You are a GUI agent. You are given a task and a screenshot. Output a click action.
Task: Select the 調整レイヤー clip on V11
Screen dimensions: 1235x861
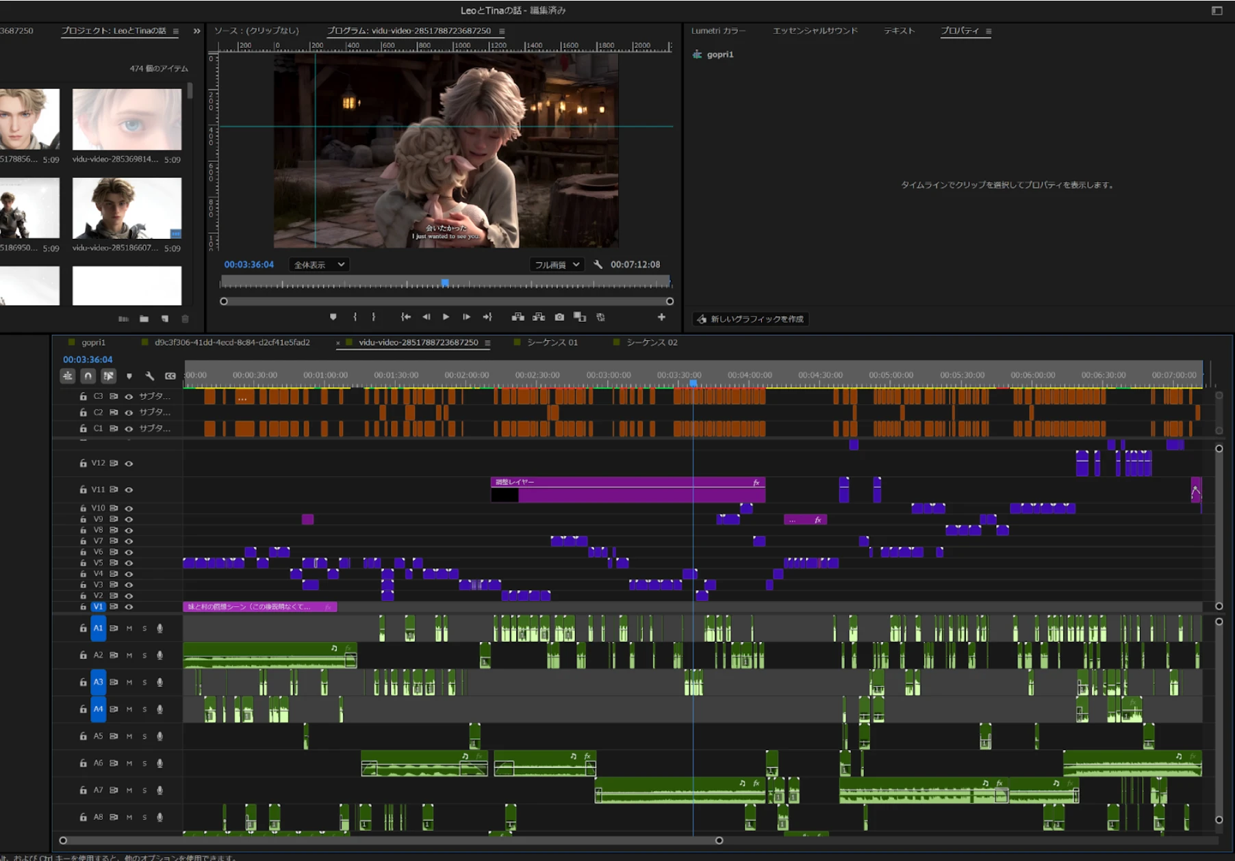point(628,490)
